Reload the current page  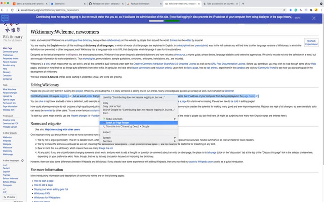coord(12,10)
